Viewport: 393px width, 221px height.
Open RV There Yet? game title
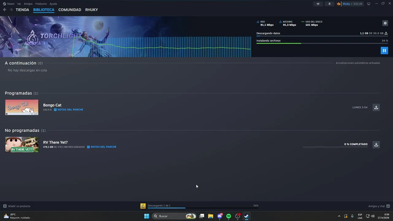(55, 142)
